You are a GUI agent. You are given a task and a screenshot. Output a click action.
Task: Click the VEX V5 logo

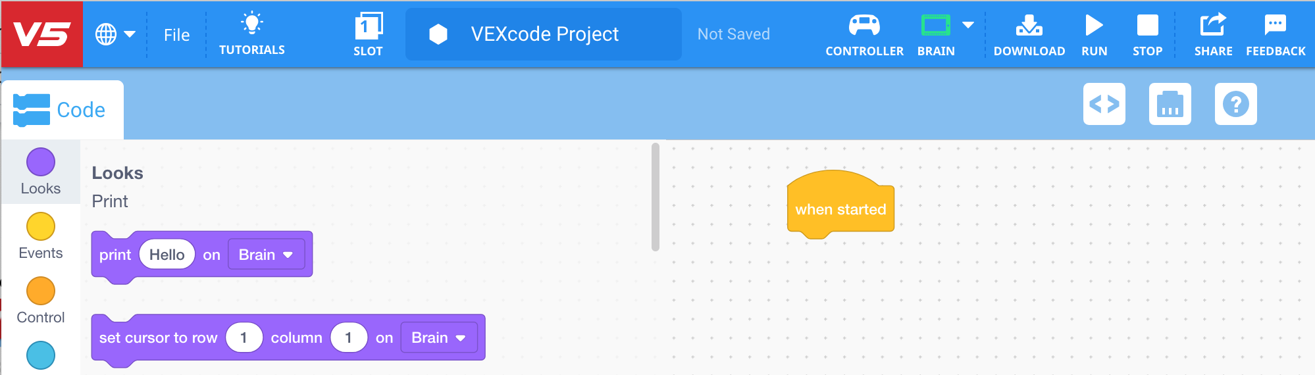[x=41, y=34]
